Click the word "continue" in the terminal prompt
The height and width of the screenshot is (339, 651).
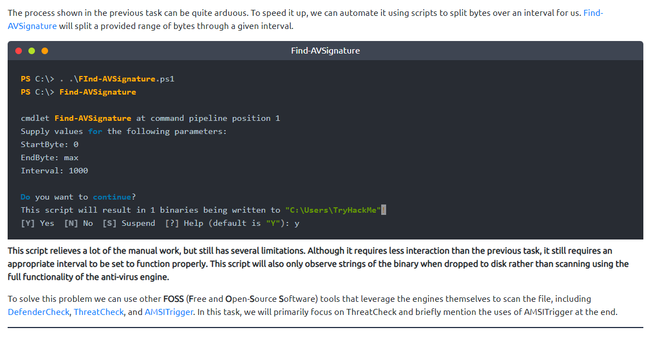(112, 197)
